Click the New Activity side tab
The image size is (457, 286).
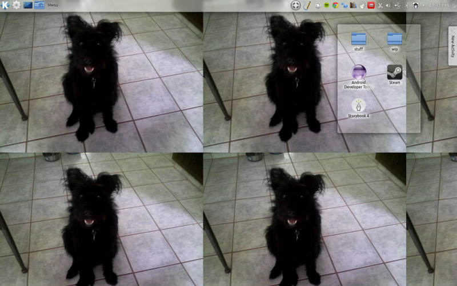[x=452, y=46]
